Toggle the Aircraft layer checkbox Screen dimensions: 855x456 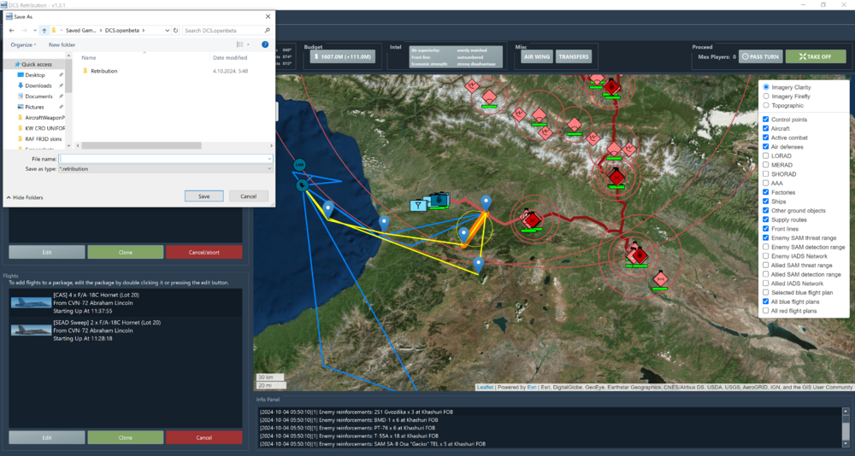[x=766, y=129]
